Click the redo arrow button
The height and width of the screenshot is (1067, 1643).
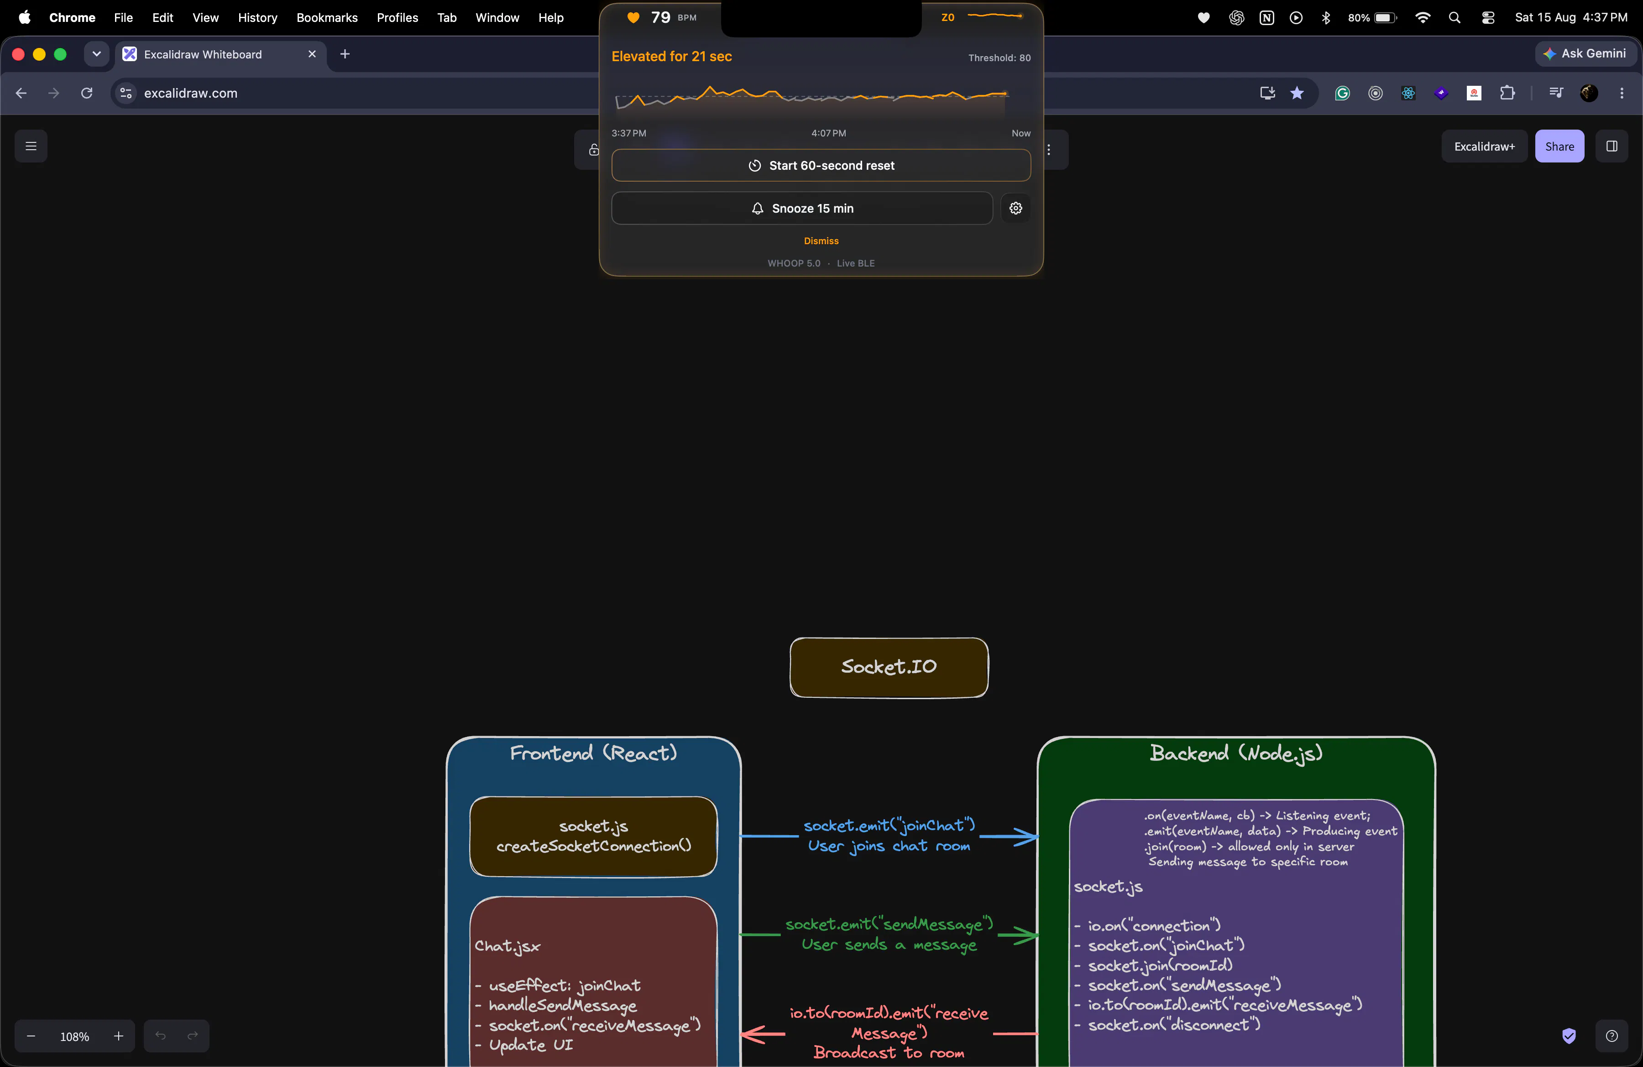click(193, 1036)
